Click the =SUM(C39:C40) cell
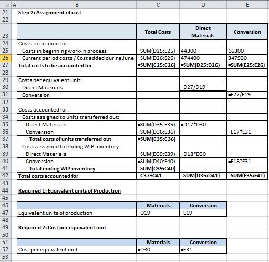269x262 pixels. [158, 168]
